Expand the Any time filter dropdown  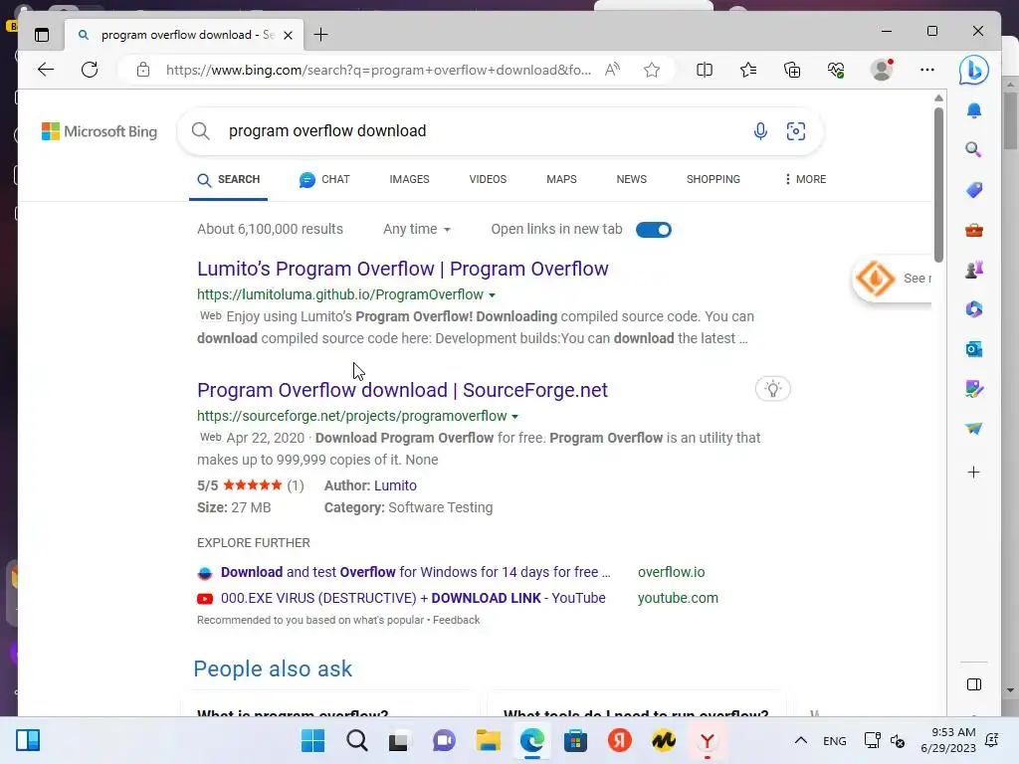417,230
